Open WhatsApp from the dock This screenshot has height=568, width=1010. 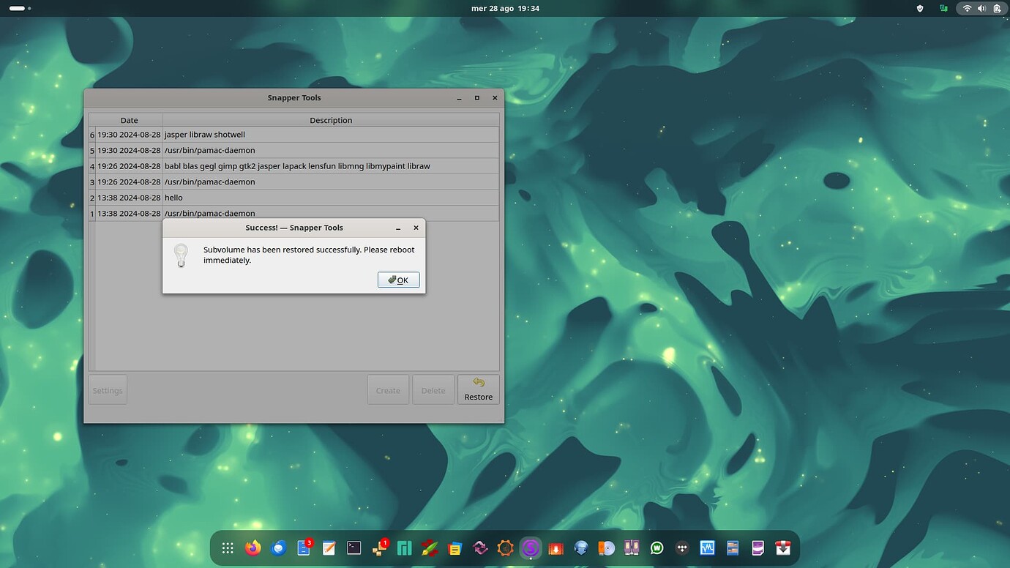click(x=656, y=547)
